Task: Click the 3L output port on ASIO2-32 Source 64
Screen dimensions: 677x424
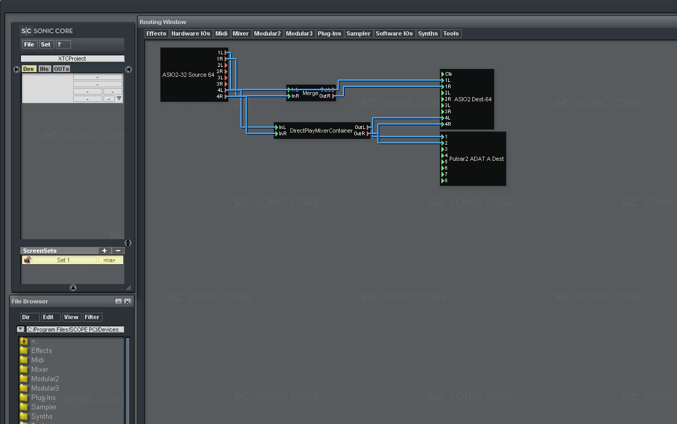Action: pos(226,78)
